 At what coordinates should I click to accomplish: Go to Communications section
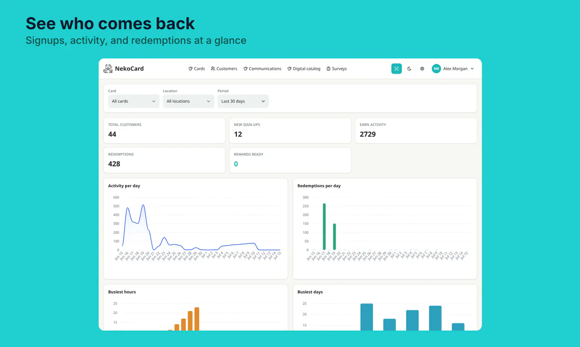click(x=262, y=68)
